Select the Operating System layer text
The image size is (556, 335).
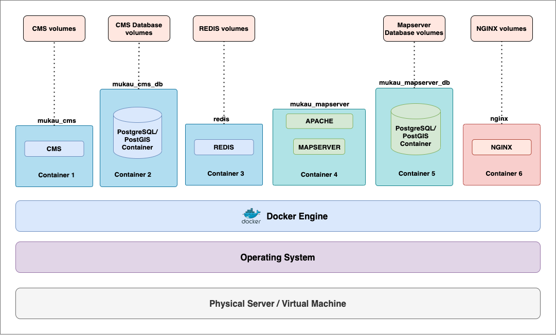(278, 257)
